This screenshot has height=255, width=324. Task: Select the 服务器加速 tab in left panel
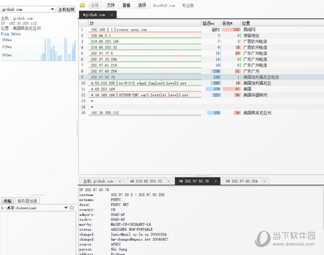27,201
